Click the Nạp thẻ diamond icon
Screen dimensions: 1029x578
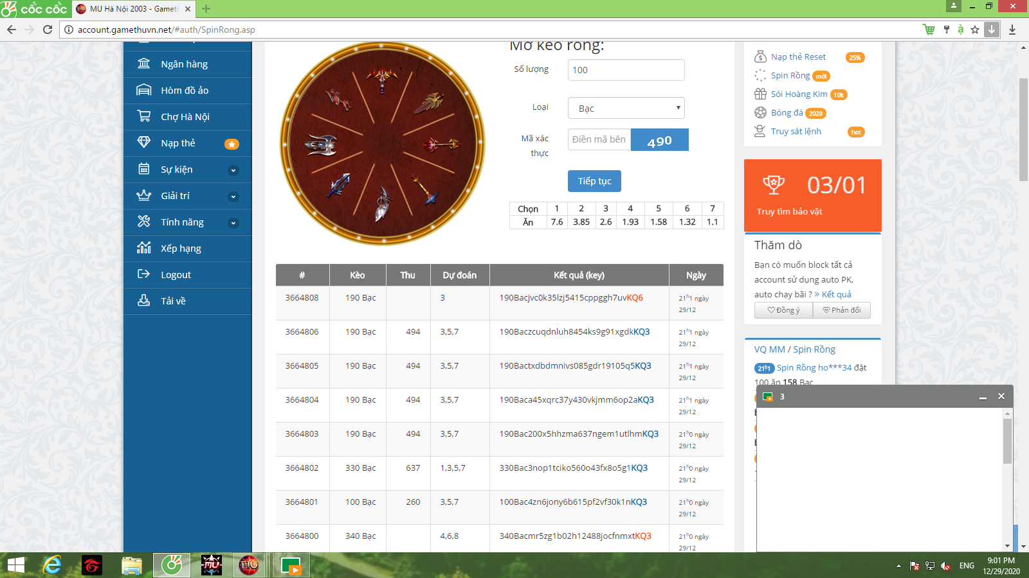[144, 143]
